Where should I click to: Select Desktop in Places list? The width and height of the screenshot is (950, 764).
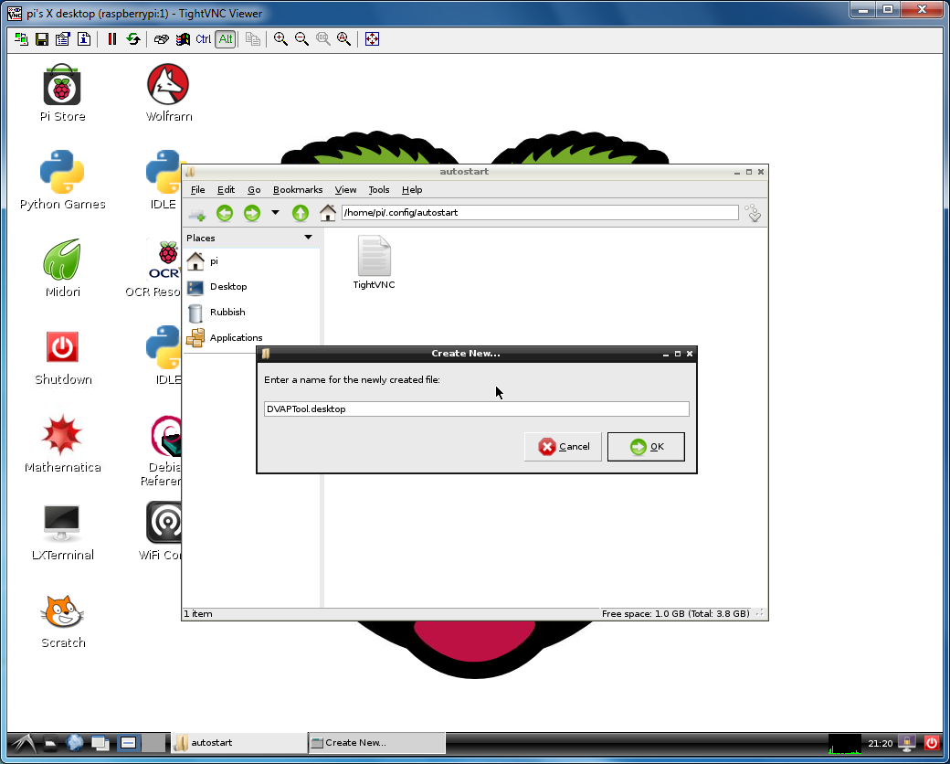(x=251, y=286)
